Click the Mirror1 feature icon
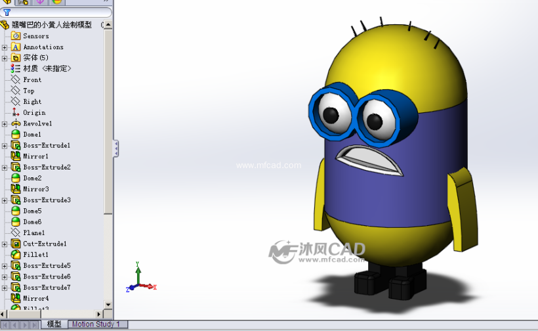 (x=16, y=156)
